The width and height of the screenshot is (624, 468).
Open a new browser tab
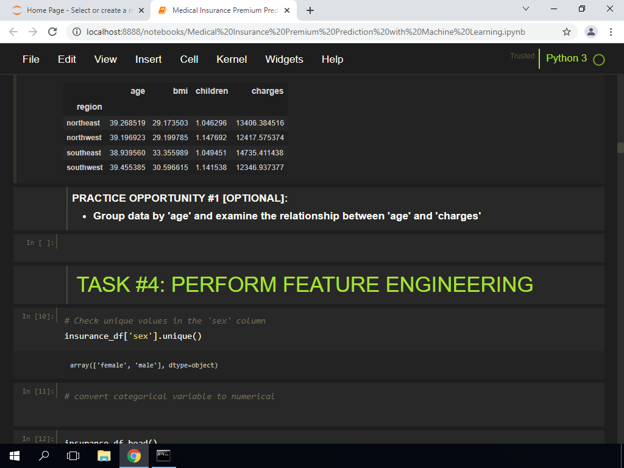click(310, 11)
